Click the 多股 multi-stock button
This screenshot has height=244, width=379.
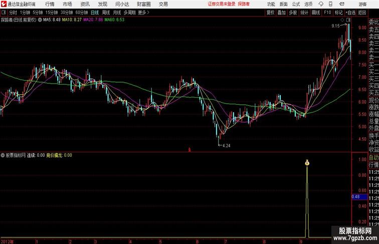pos(293,13)
